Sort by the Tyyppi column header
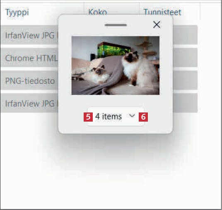The width and height of the screenshot is (222, 210). pyautogui.click(x=17, y=12)
